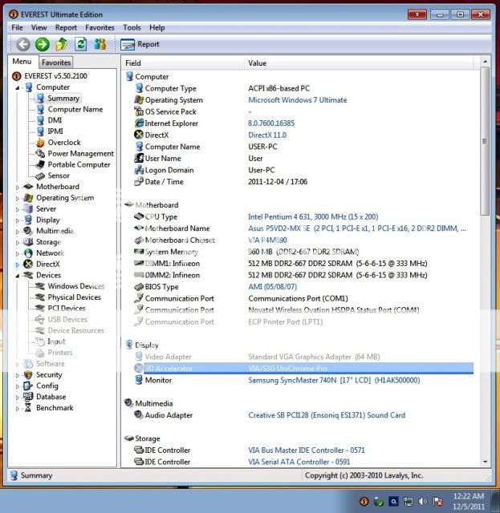Image resolution: width=500 pixels, height=513 pixels.
Task: Open the Portable Computer laptop icon
Action: [x=40, y=164]
